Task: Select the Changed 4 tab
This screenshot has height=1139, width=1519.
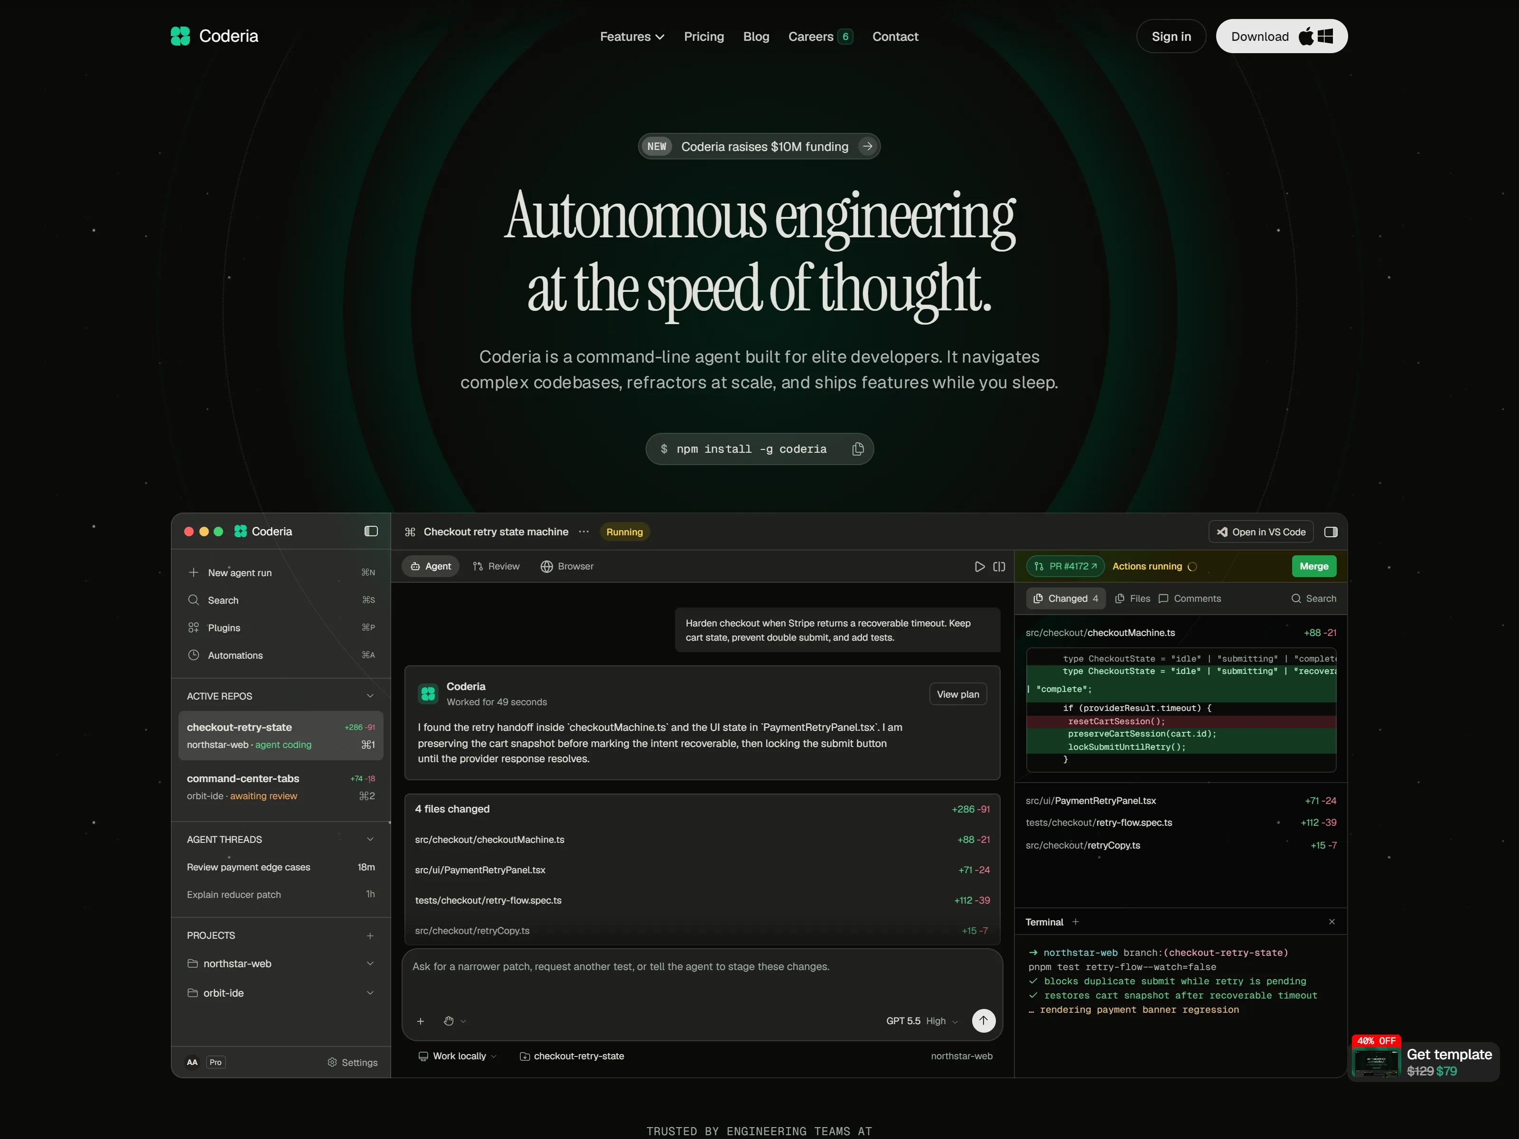Action: (x=1066, y=598)
